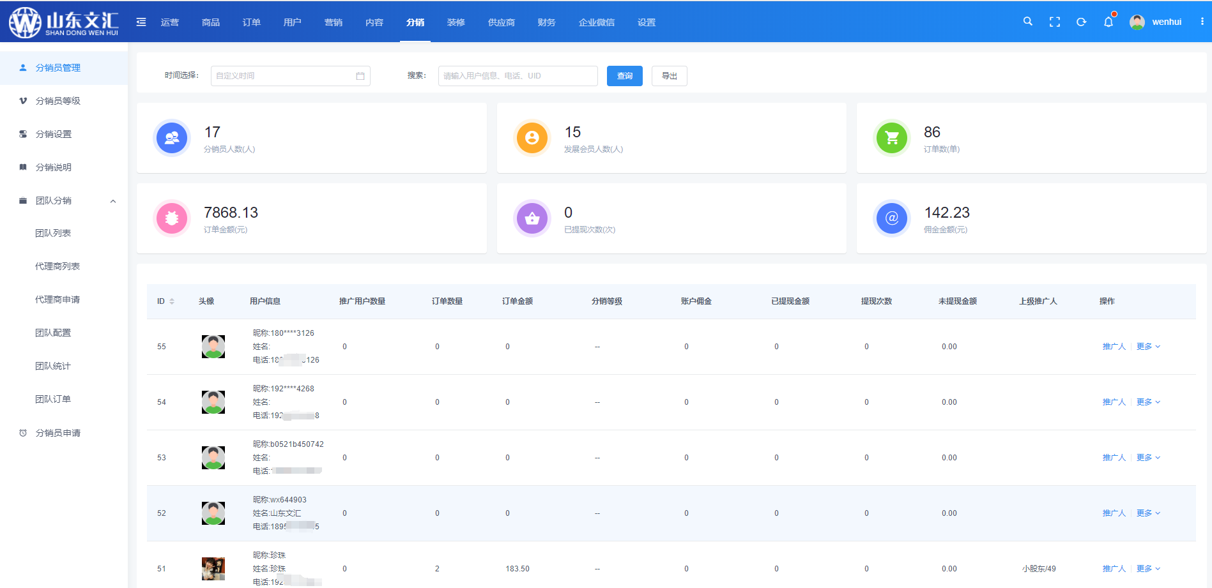Click the pink order amount icon
1212x588 pixels.
[172, 218]
